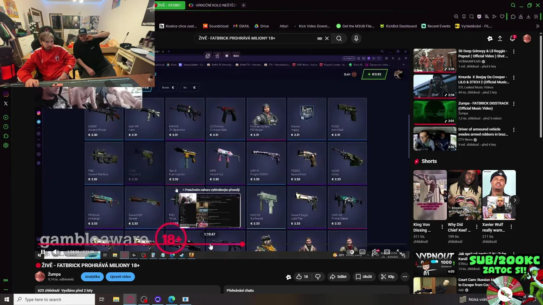The width and height of the screenshot is (543, 305).
Task: Open the Recent Events bookmark
Action: pyautogui.click(x=436, y=26)
